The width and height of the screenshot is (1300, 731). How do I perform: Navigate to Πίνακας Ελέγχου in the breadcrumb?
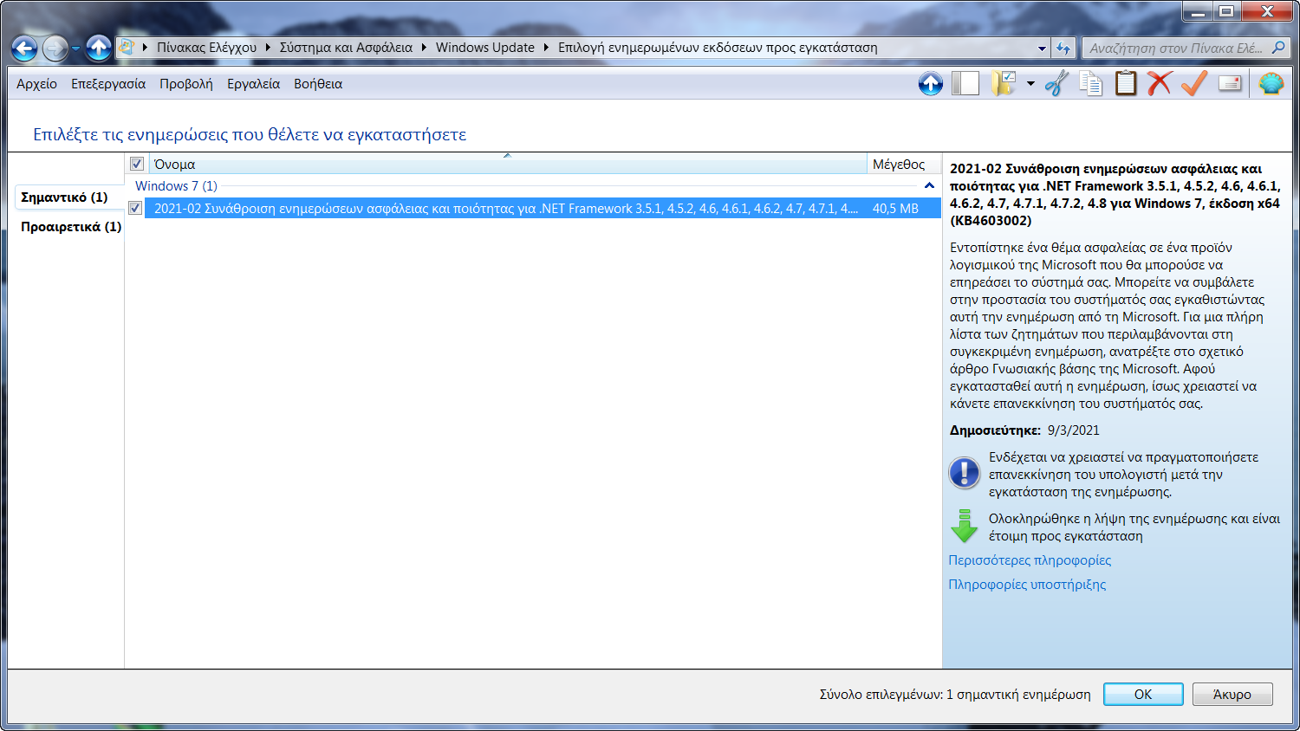coord(206,48)
